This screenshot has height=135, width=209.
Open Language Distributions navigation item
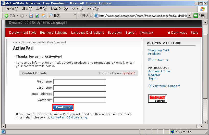click(x=88, y=33)
